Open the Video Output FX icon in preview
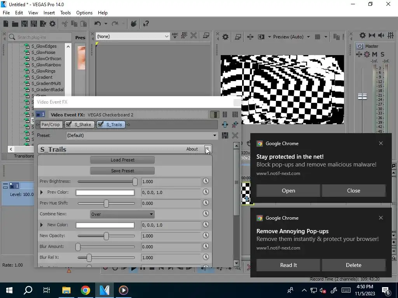This screenshot has width=398, height=298. point(250,37)
